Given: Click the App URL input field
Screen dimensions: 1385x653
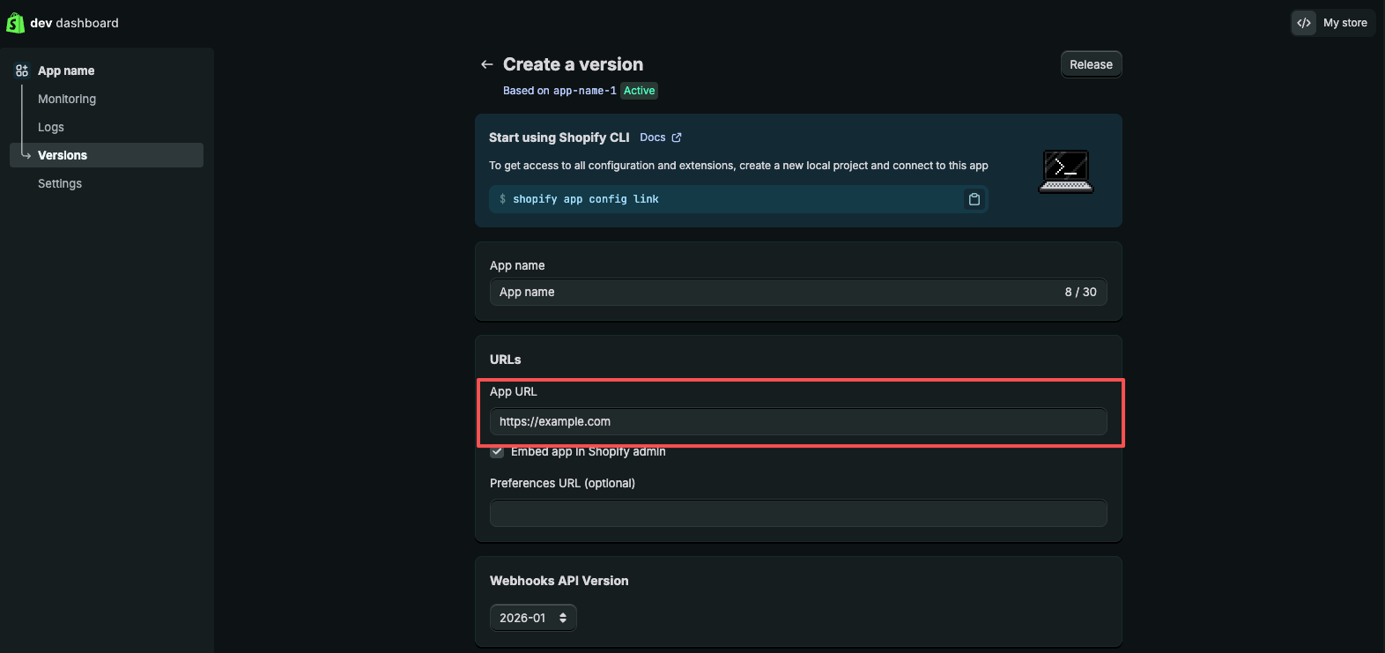Looking at the screenshot, I should coord(797,421).
